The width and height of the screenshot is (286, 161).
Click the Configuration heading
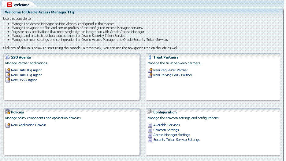tap(165, 112)
